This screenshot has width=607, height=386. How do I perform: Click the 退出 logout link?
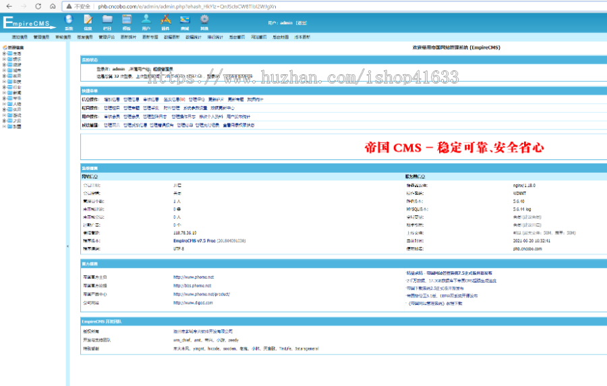pos(301,23)
